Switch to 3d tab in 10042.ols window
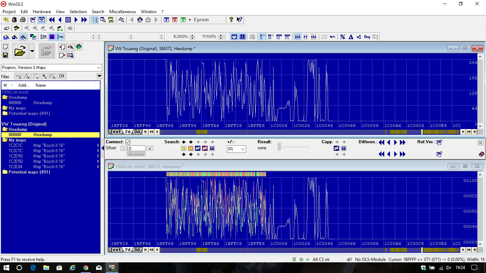This screenshot has height=273, width=486. click(x=137, y=250)
